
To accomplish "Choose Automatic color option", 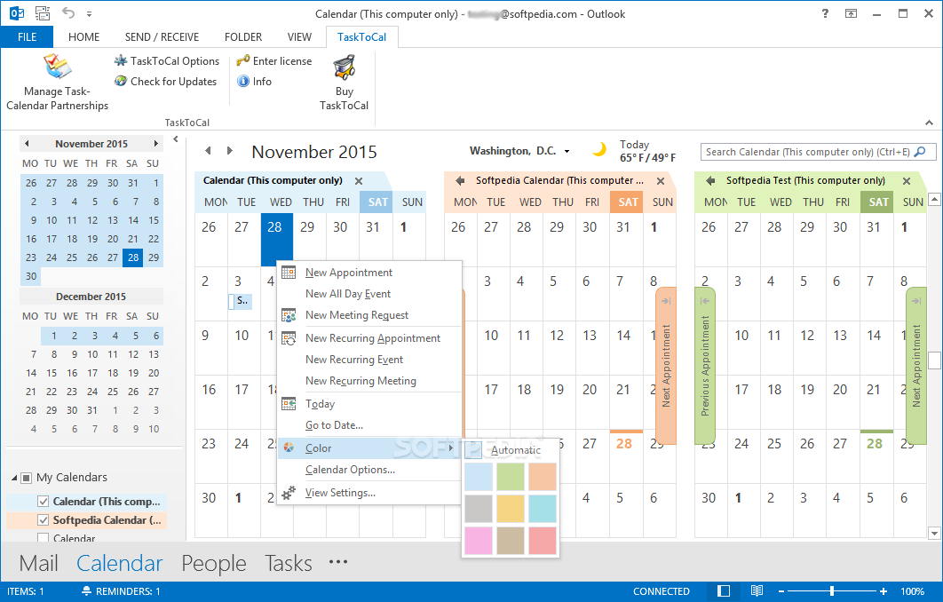I will pyautogui.click(x=511, y=450).
